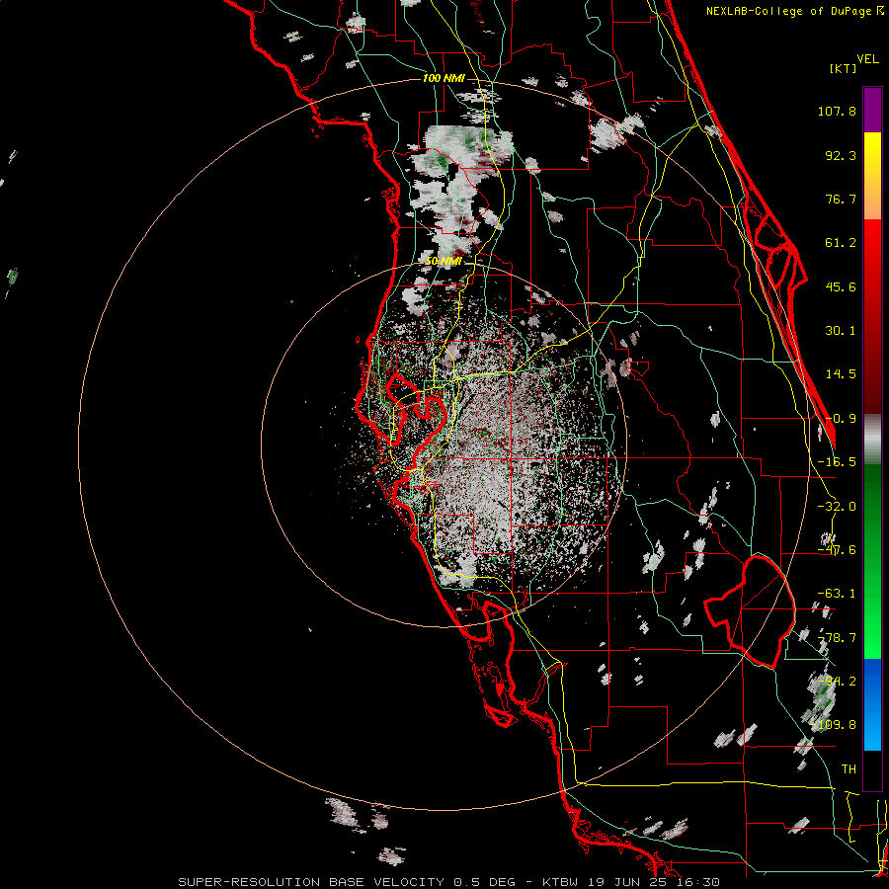Click the -16.5 legend value
Screen dimensions: 889x889
tap(837, 462)
